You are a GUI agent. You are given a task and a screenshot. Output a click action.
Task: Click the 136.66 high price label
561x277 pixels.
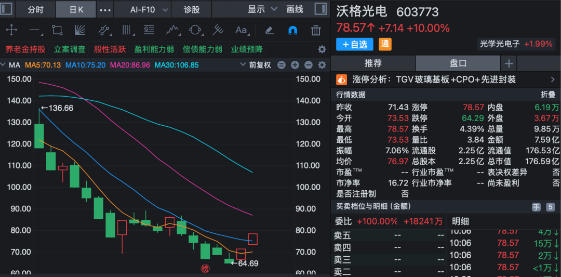pyautogui.click(x=57, y=108)
